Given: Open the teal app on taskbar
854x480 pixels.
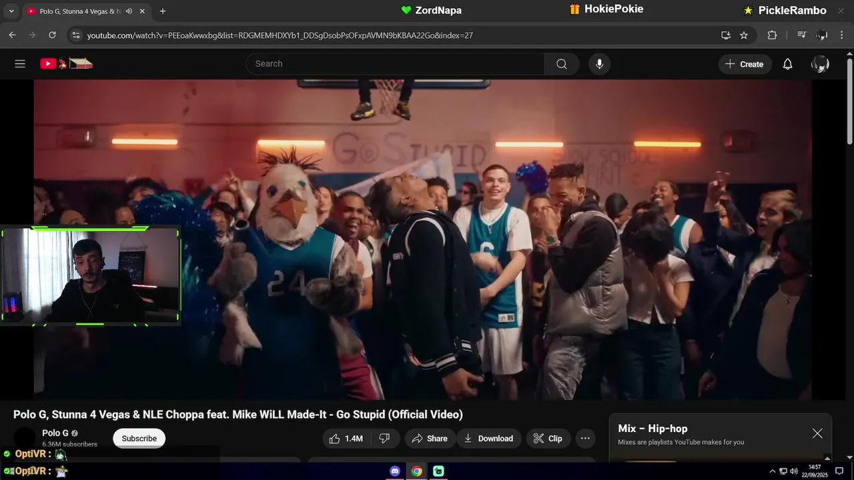Looking at the screenshot, I should click(438, 471).
